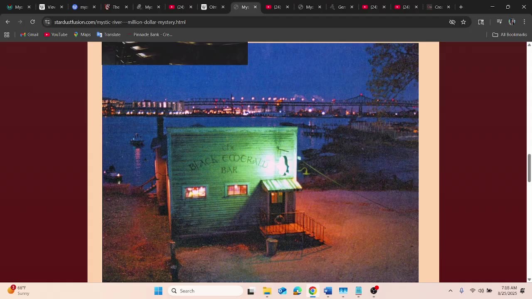Screen dimensions: 532x299
Task: View site information icon in address bar
Action: click(x=47, y=22)
